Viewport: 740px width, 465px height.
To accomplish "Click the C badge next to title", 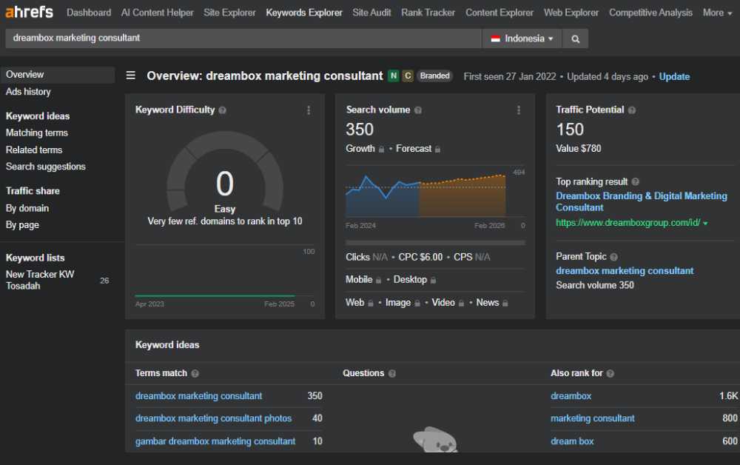I will tap(408, 76).
